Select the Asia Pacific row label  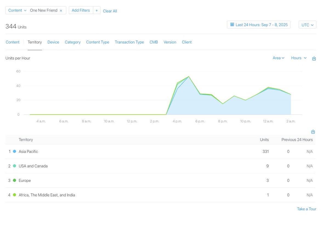[x=28, y=152]
